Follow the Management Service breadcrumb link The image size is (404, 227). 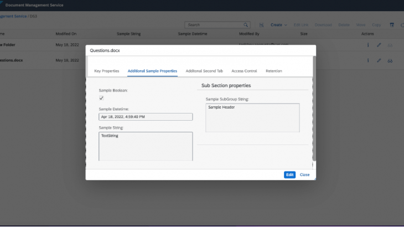[13, 16]
